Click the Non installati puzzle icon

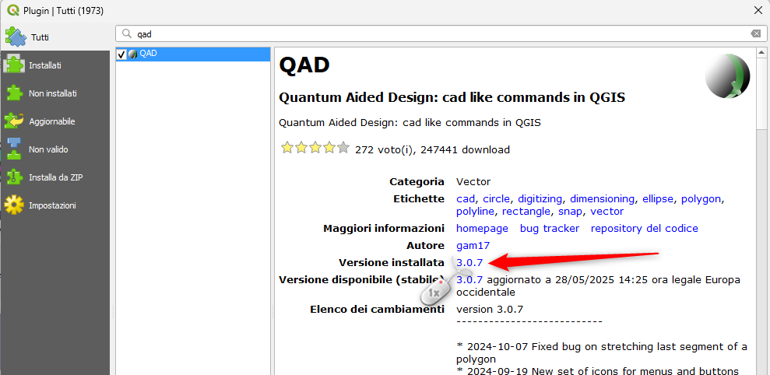(x=14, y=93)
